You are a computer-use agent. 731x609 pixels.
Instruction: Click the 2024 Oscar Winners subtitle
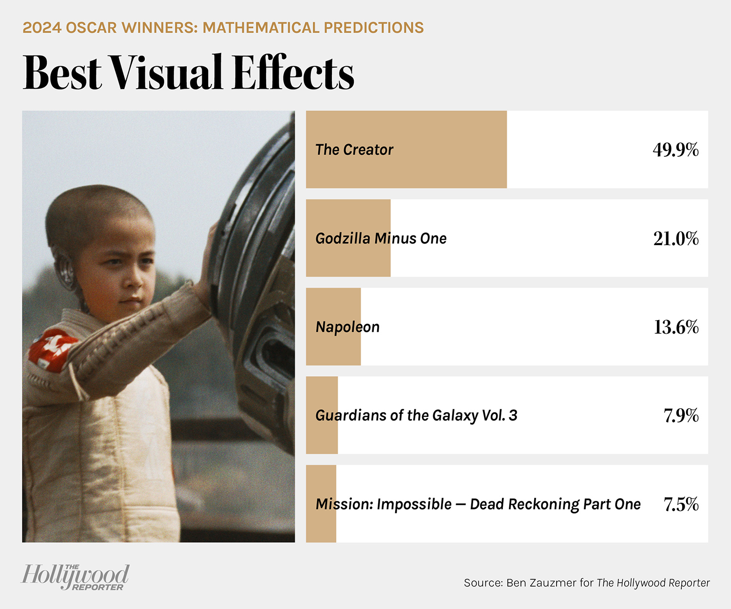tap(223, 28)
